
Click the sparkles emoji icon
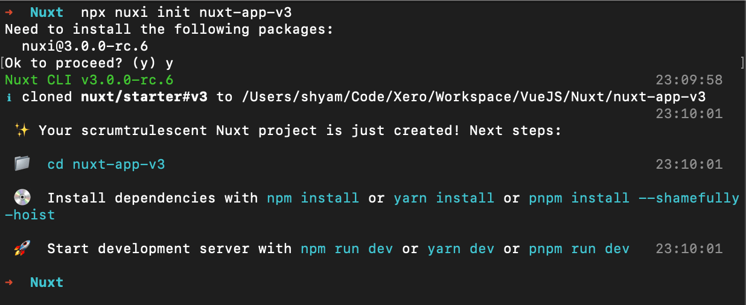[22, 130]
